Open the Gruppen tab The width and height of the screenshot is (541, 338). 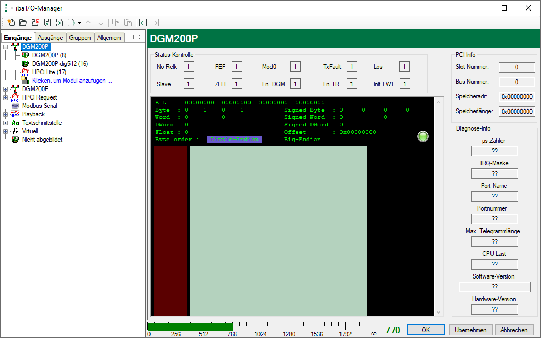pyautogui.click(x=80, y=37)
